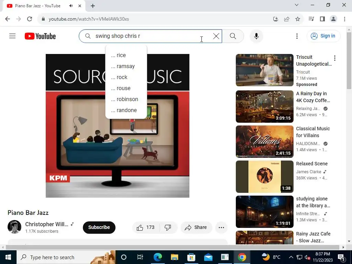The height and width of the screenshot is (264, 352).
Task: Mute tab via the speaker icon
Action: click(71, 6)
